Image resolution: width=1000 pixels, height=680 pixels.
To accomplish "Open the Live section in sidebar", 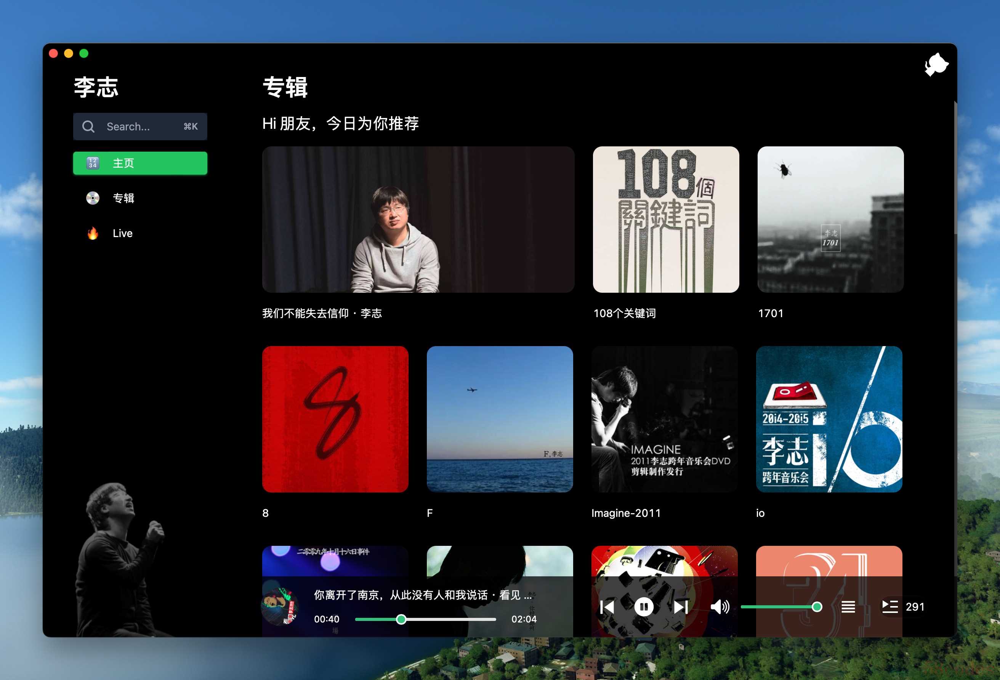I will [x=122, y=233].
